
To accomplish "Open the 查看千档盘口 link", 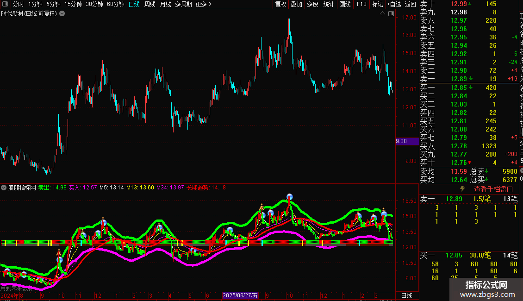I will [x=493, y=189].
